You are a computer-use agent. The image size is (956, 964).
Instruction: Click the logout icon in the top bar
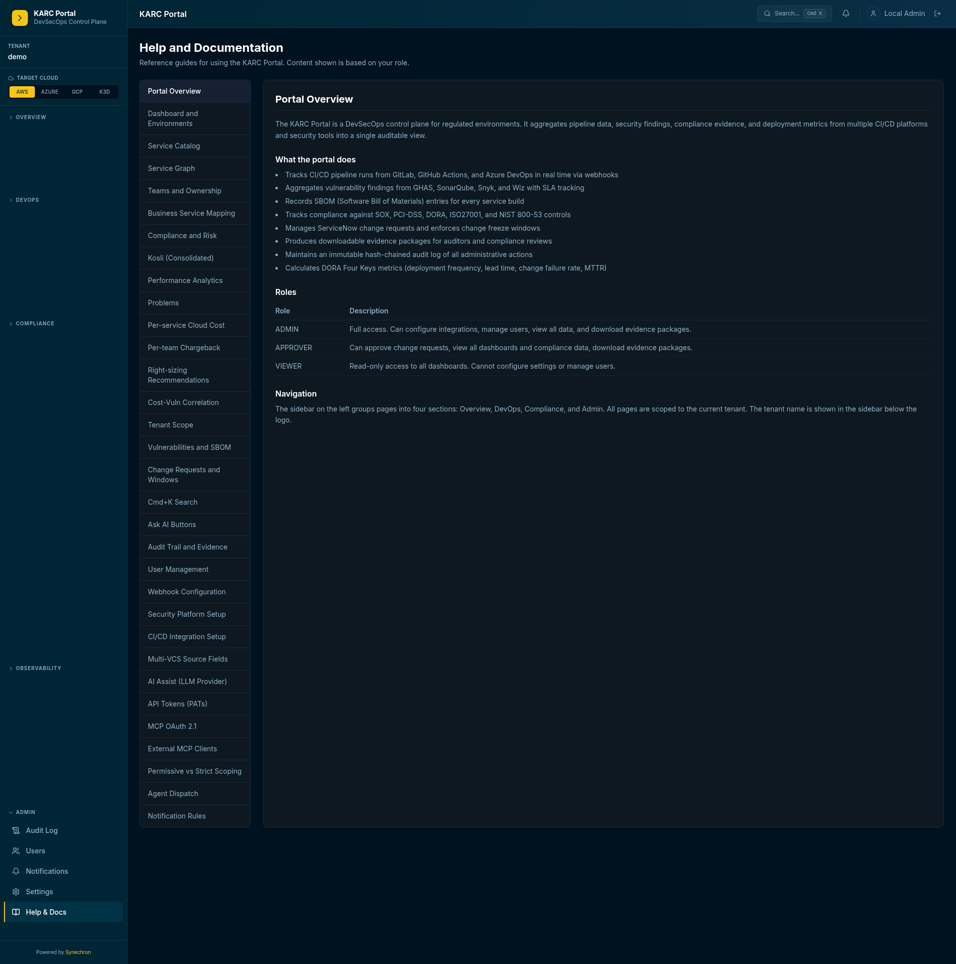[938, 14]
